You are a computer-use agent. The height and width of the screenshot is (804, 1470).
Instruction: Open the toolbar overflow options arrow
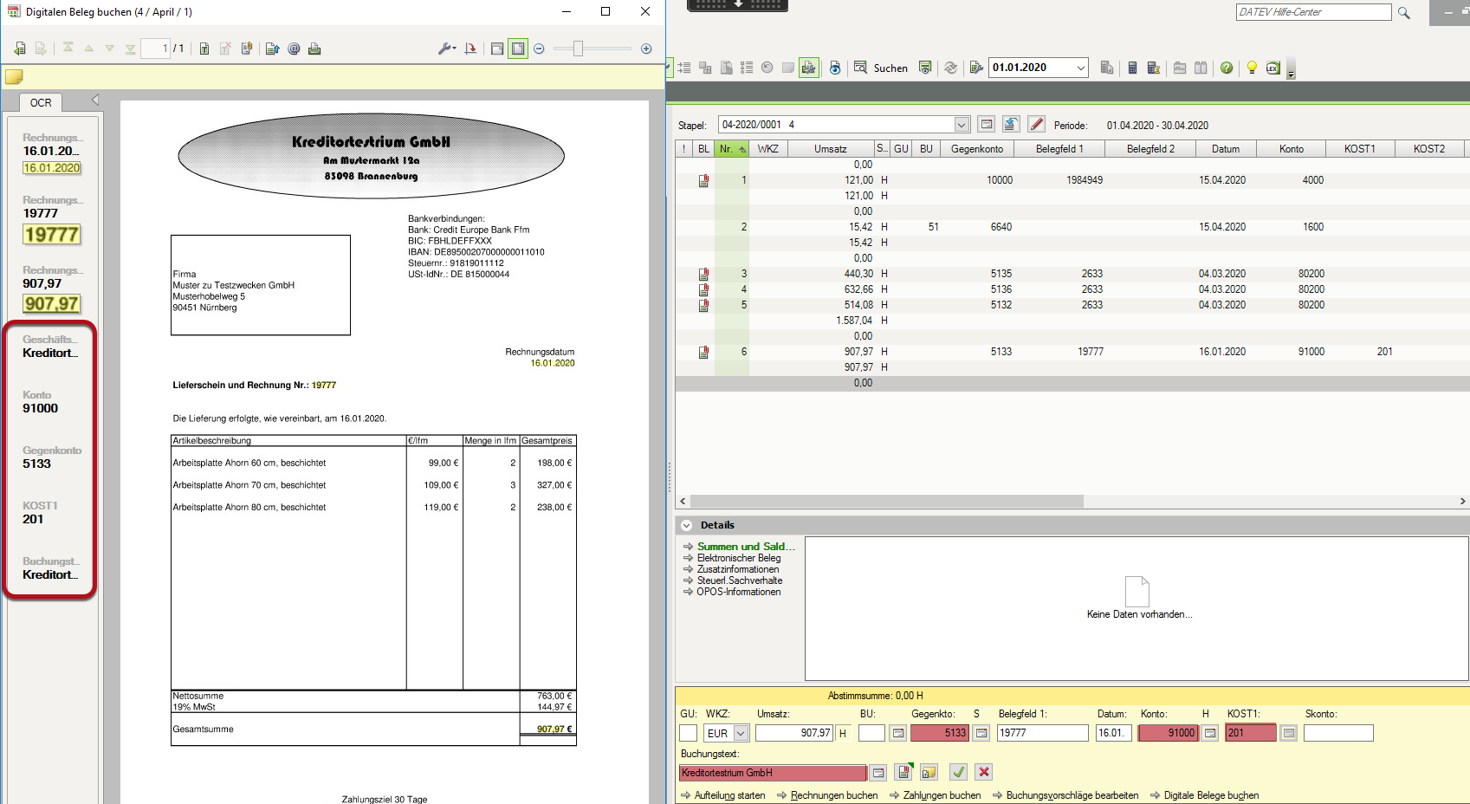(x=1291, y=69)
